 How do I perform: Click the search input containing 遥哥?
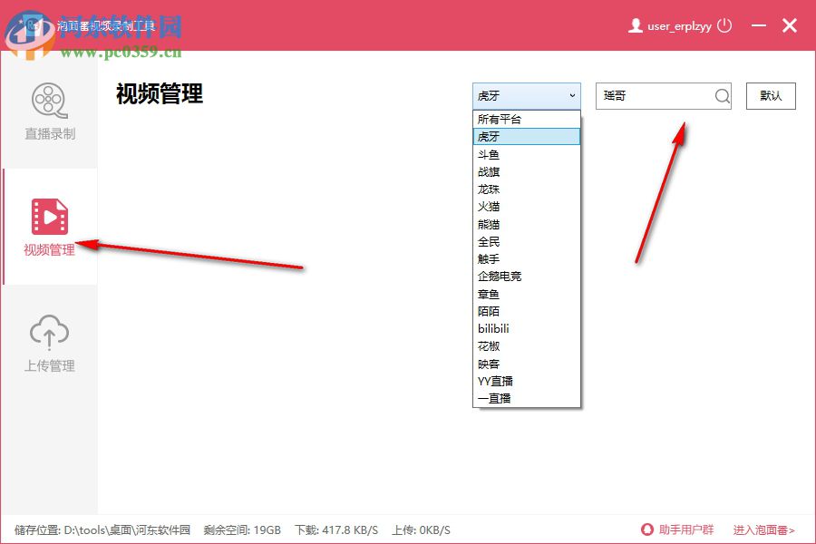[653, 95]
